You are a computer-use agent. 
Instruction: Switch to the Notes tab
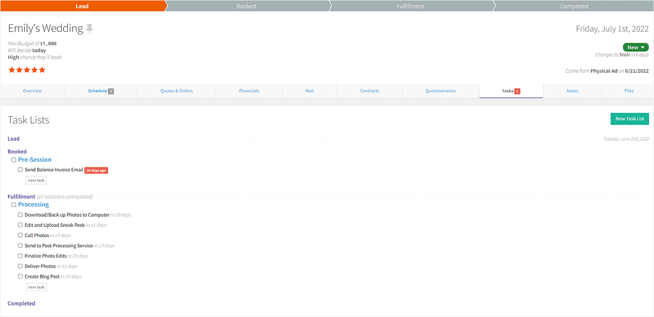click(x=572, y=91)
